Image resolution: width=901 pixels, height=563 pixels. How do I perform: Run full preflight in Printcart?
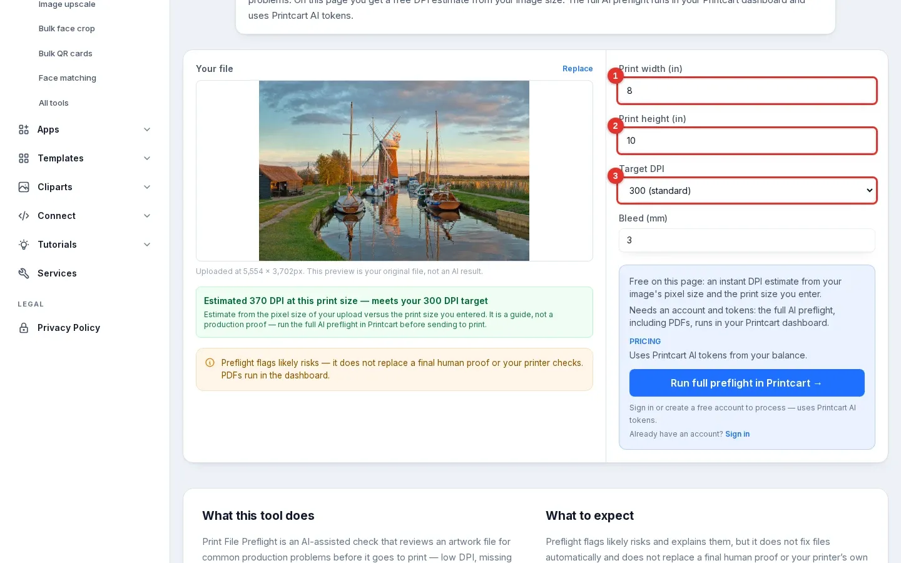tap(747, 383)
